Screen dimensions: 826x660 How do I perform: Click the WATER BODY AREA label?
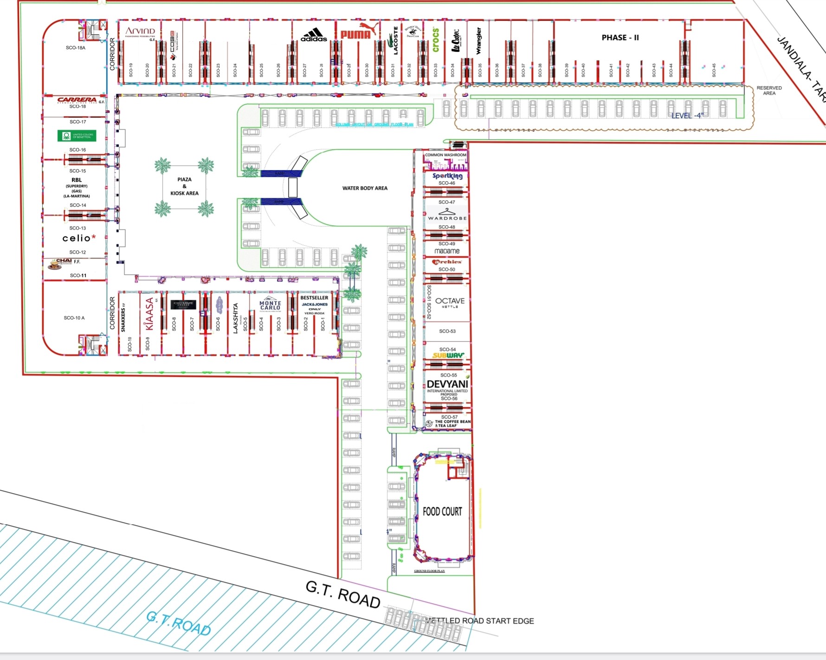click(x=365, y=188)
